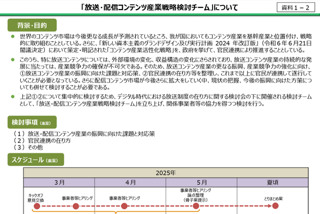The width and height of the screenshot is (320, 214).
Task: Click the green bullet beside 世界のコンテンツ市場 paragraph
Action: coord(13,36)
